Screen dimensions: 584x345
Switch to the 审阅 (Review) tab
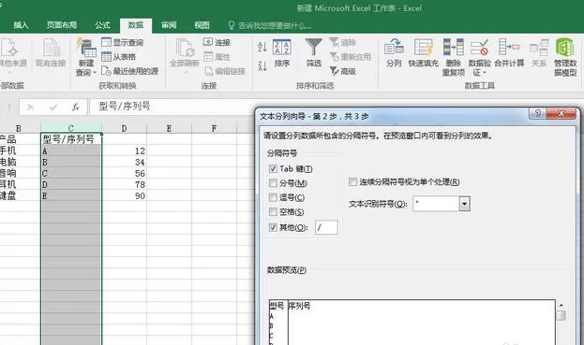[169, 25]
